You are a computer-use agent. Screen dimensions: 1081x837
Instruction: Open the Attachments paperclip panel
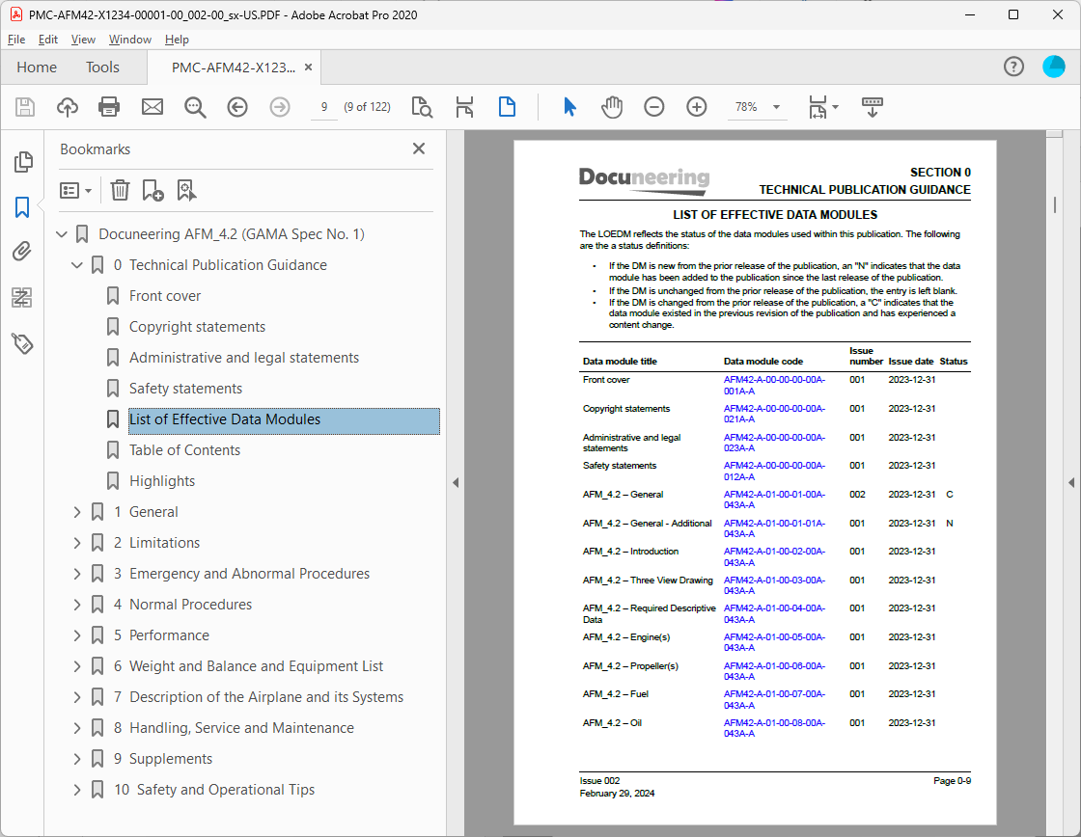[22, 252]
